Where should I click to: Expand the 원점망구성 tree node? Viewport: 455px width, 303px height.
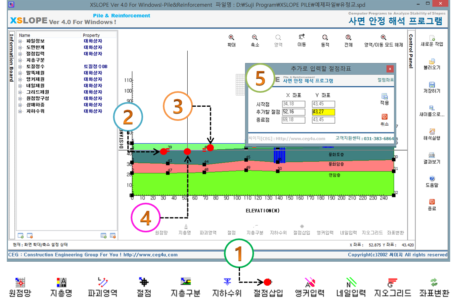pyautogui.click(x=20, y=98)
